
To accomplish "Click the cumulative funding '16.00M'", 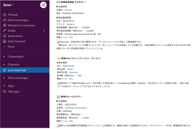I will tap(90, 31).
